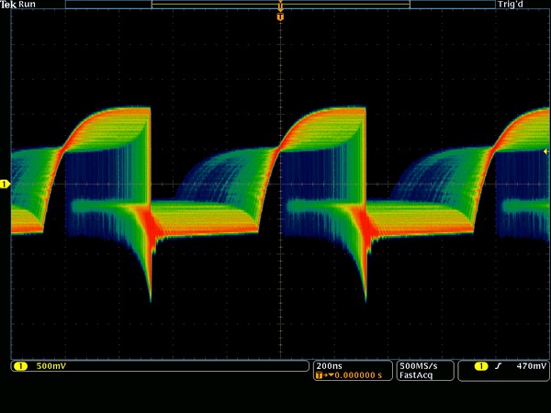Click the Trig'd trigger status indicator
This screenshot has width=551, height=413.
coord(510,5)
